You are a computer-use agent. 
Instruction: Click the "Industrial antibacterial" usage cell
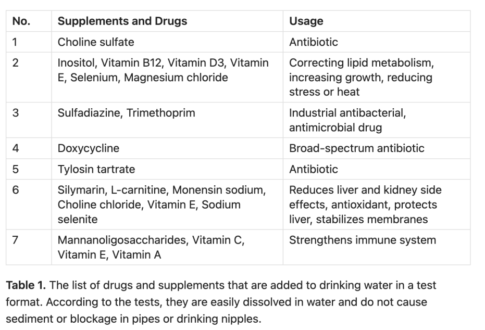[347, 120]
